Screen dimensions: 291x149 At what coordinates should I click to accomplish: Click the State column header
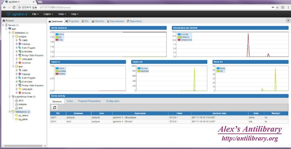(x=256, y=113)
